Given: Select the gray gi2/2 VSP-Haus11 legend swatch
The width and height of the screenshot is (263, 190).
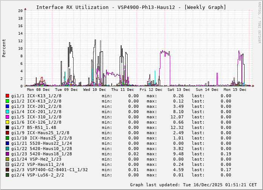Looking at the screenshot, I should 8,165.
